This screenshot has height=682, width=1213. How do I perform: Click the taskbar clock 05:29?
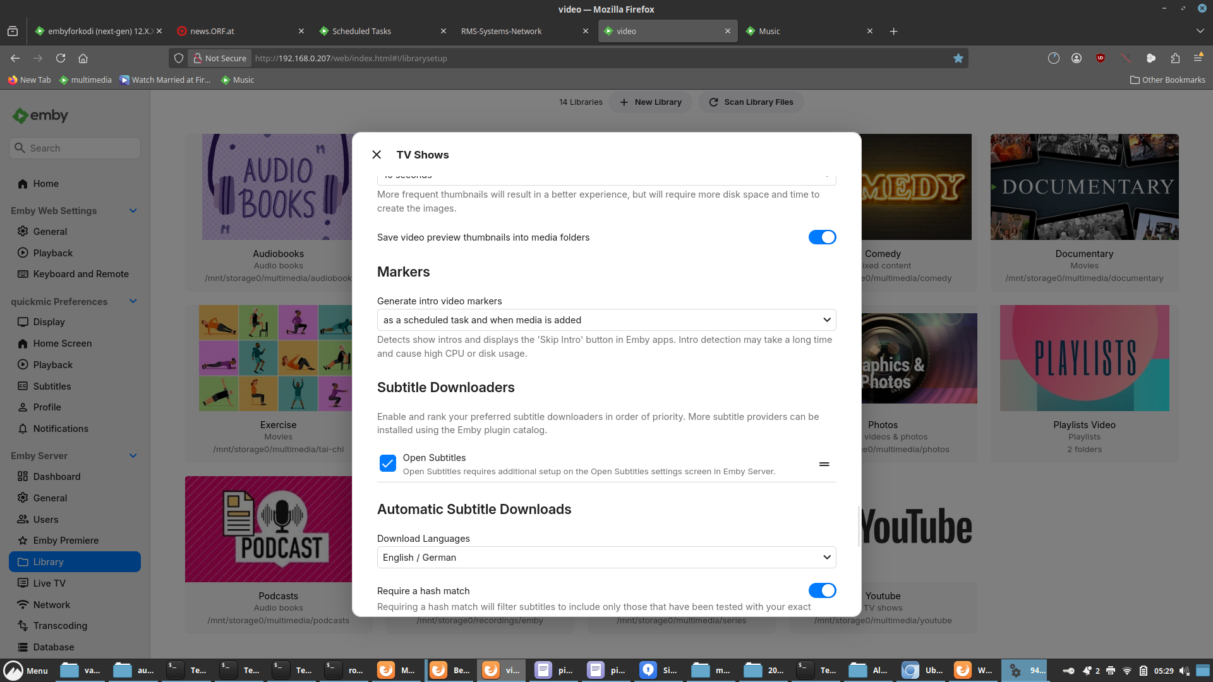pyautogui.click(x=1164, y=671)
